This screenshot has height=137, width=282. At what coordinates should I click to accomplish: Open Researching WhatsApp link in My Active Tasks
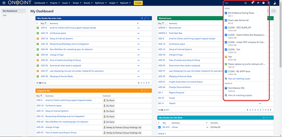point(69,44)
